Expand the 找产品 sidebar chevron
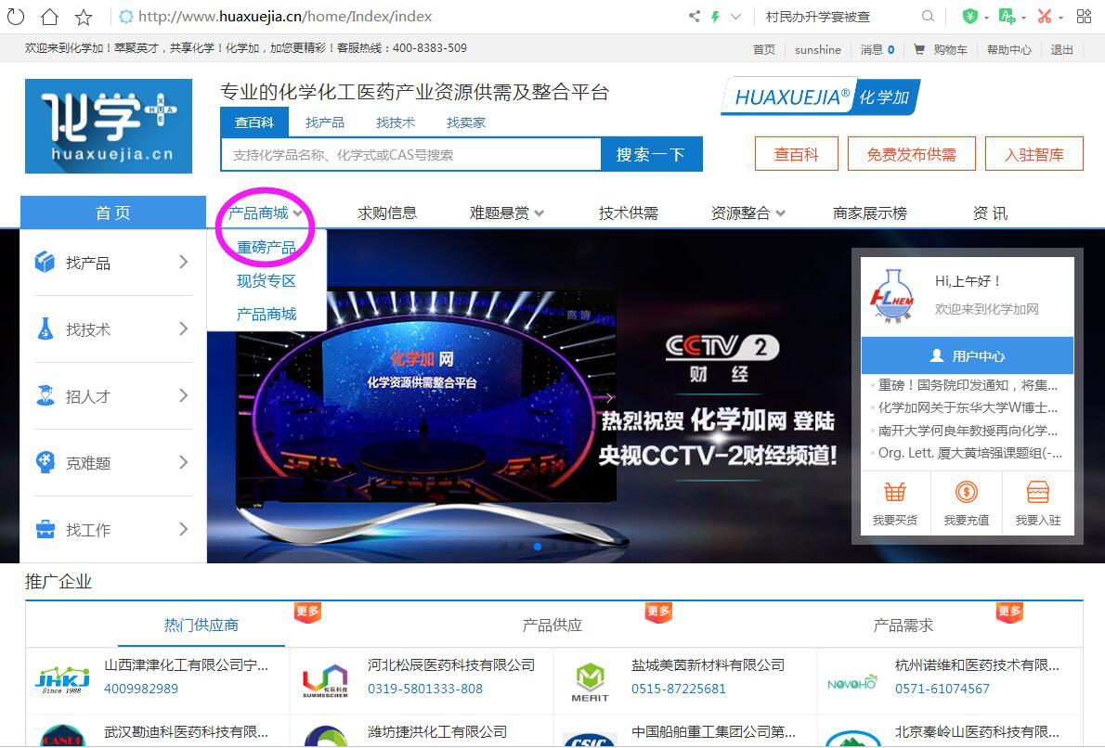 183,263
